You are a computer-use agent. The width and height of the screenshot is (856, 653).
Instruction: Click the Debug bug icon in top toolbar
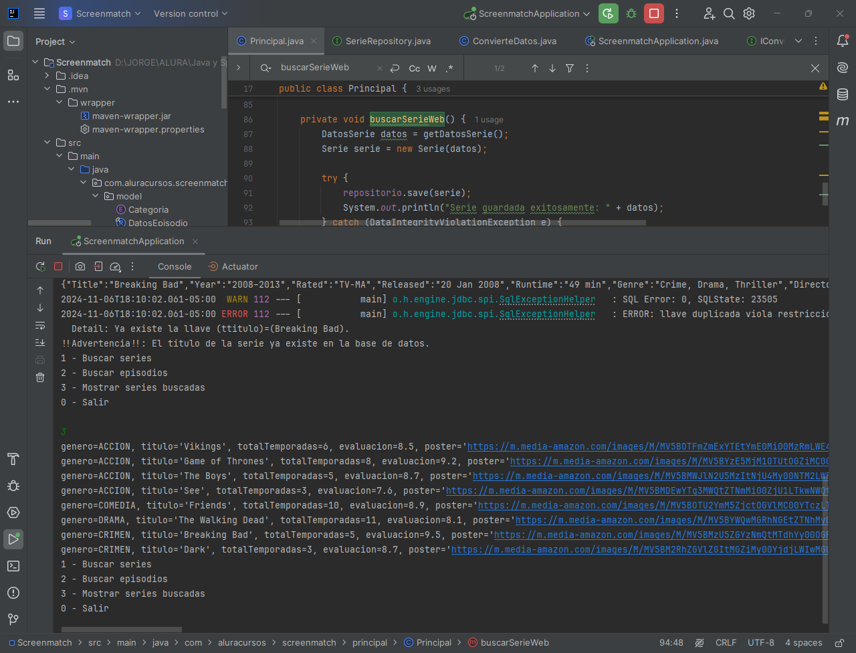point(631,13)
